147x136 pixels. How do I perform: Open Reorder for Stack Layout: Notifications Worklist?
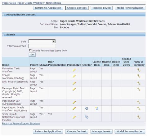87,117
